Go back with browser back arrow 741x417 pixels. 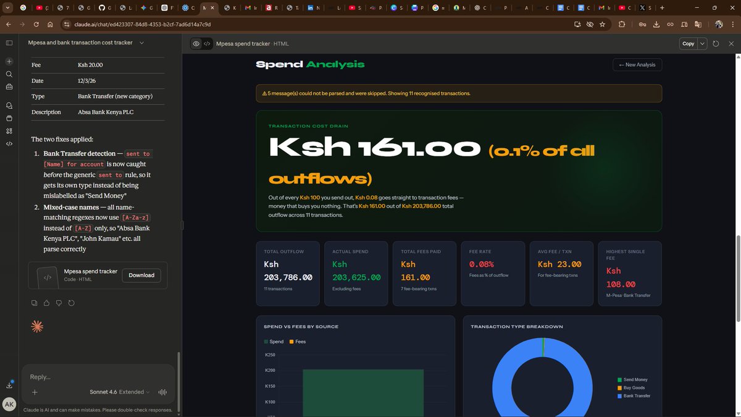coord(9,24)
